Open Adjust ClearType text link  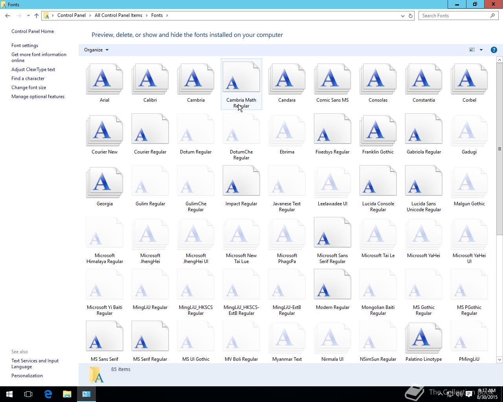(x=33, y=69)
